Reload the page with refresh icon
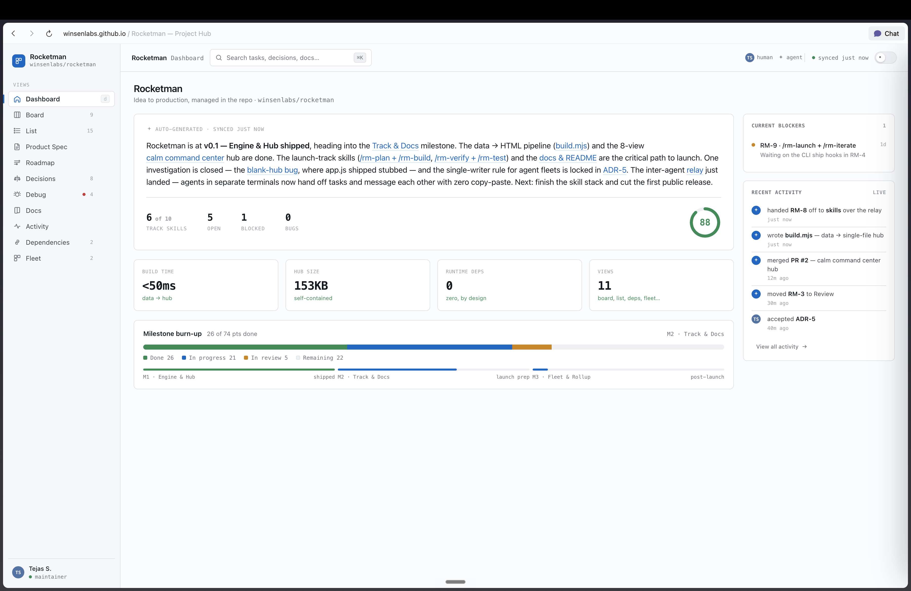Viewport: 911px width, 591px height. pyautogui.click(x=49, y=34)
